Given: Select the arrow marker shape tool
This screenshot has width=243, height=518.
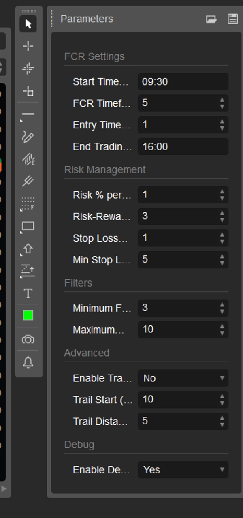Looking at the screenshot, I should [28, 248].
